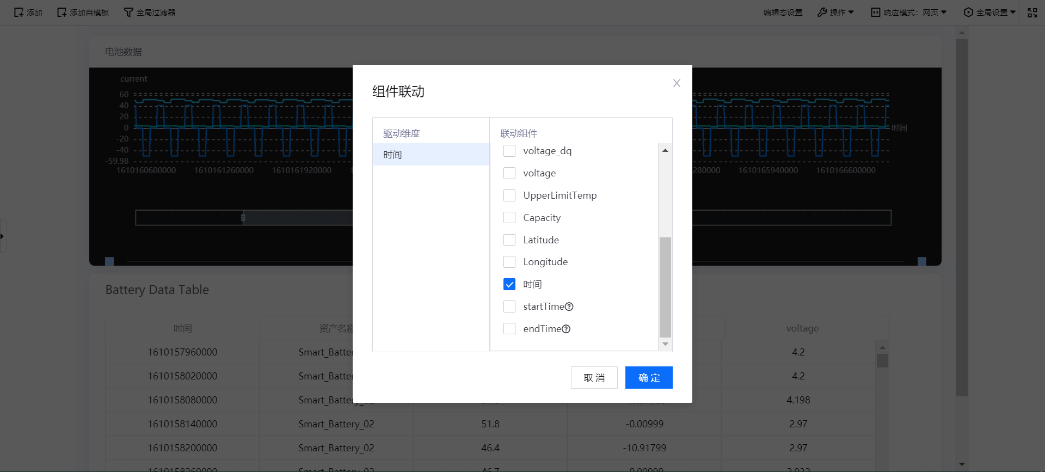Click the chart zoom slider left handle

click(243, 218)
